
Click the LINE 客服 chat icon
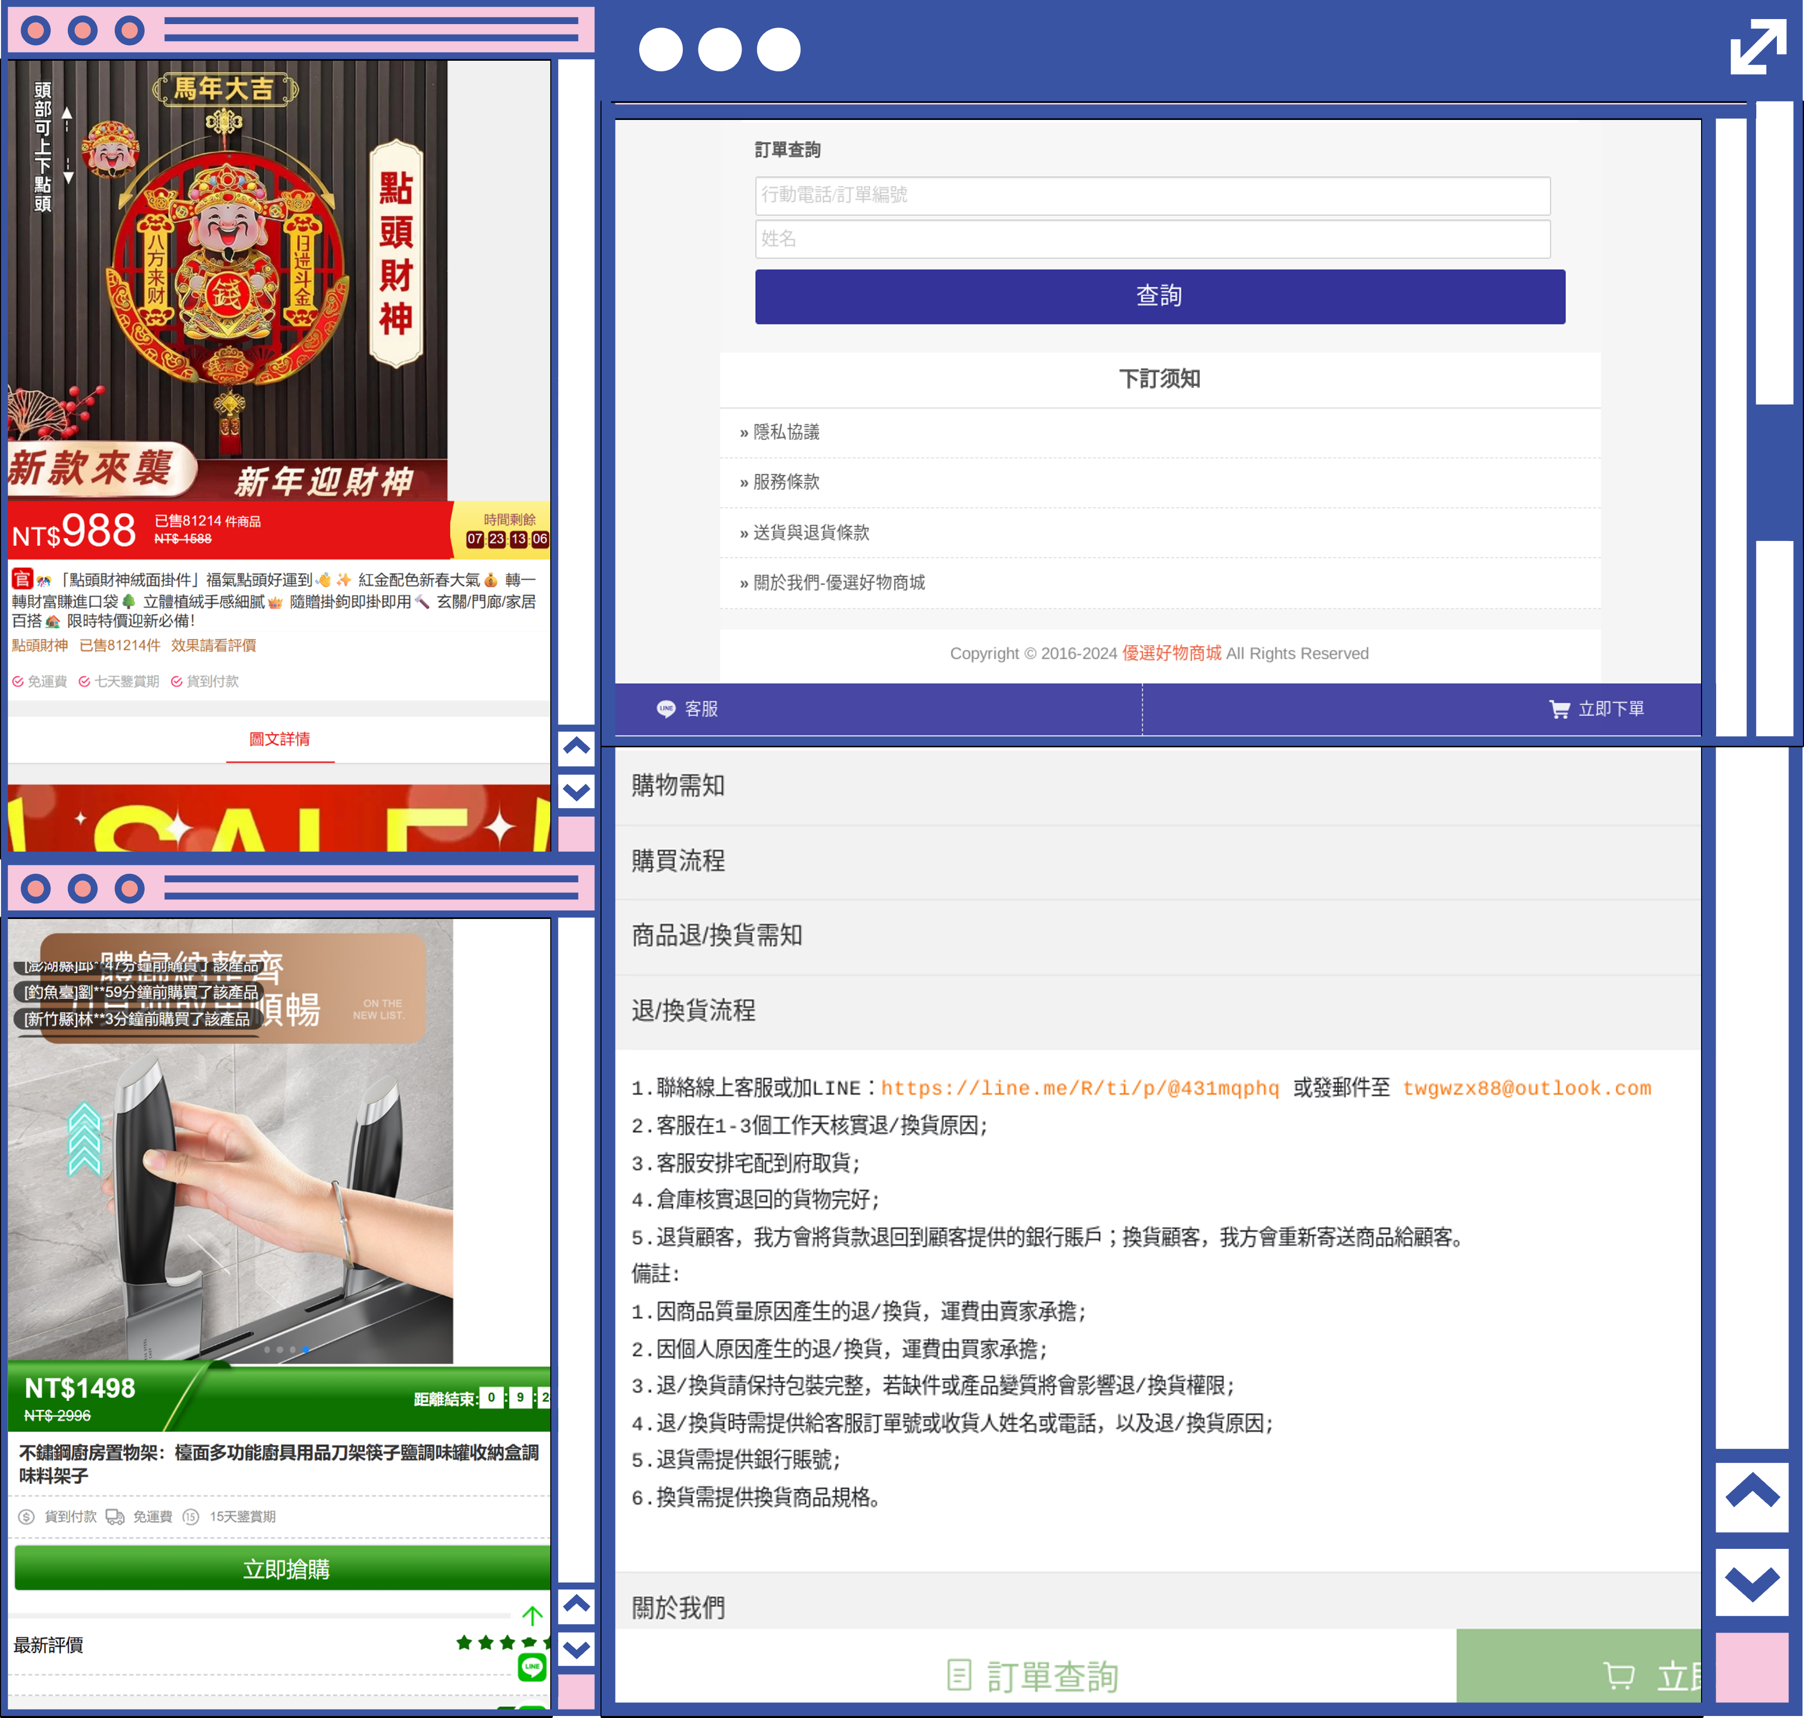coord(666,709)
